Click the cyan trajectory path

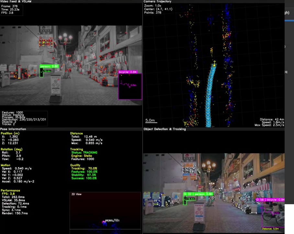tap(211, 97)
